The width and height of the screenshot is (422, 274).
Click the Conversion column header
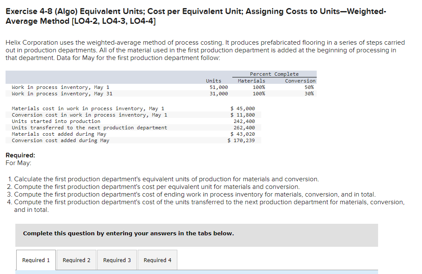[301, 80]
